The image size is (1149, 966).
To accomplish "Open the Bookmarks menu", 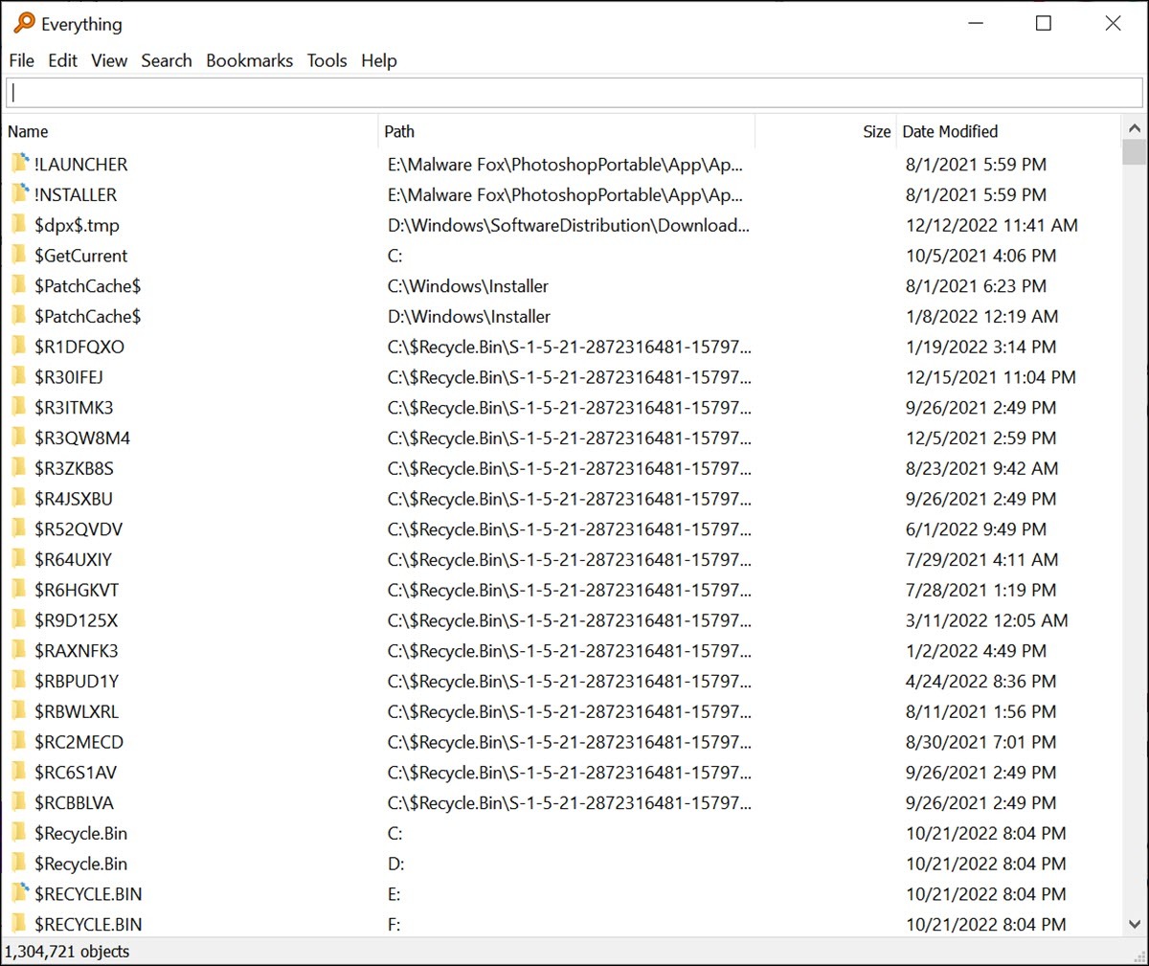I will [x=250, y=60].
